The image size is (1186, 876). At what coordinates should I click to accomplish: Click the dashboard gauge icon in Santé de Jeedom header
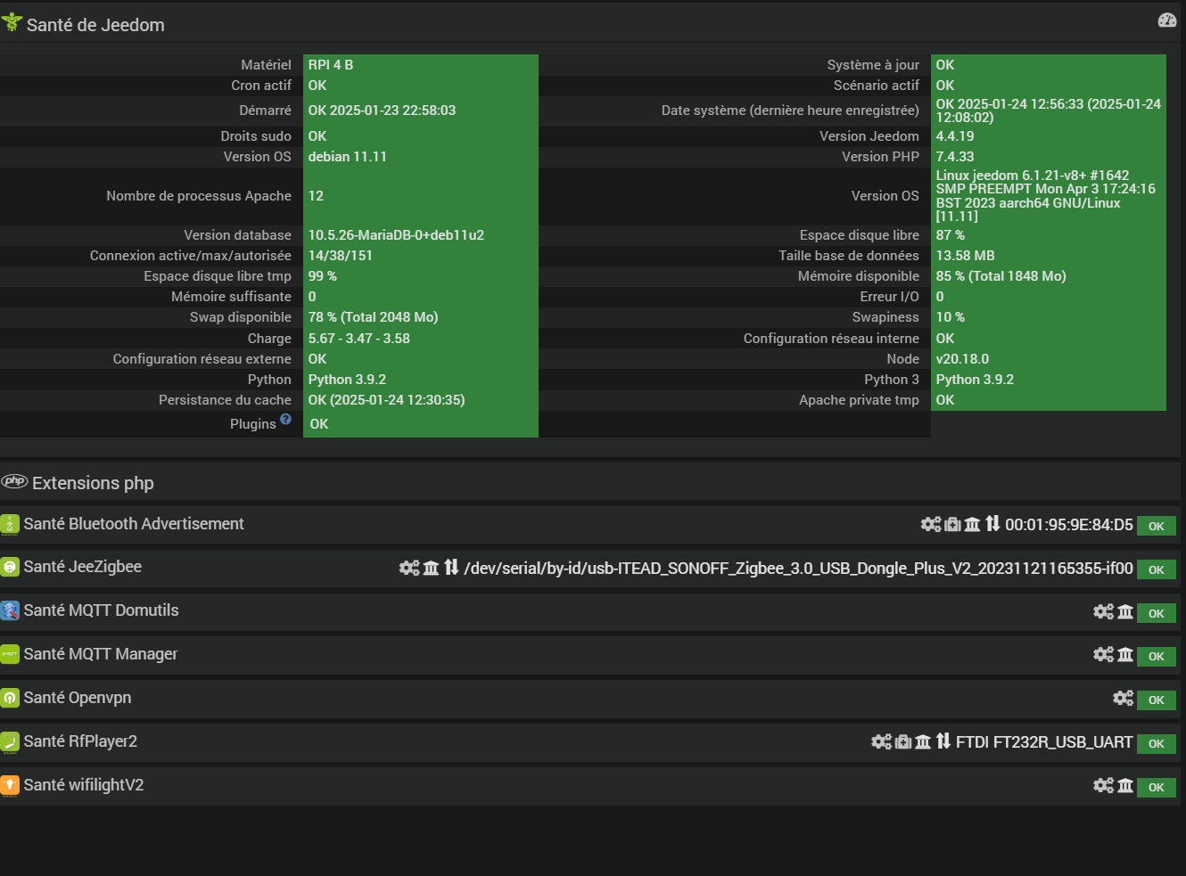point(1166,20)
